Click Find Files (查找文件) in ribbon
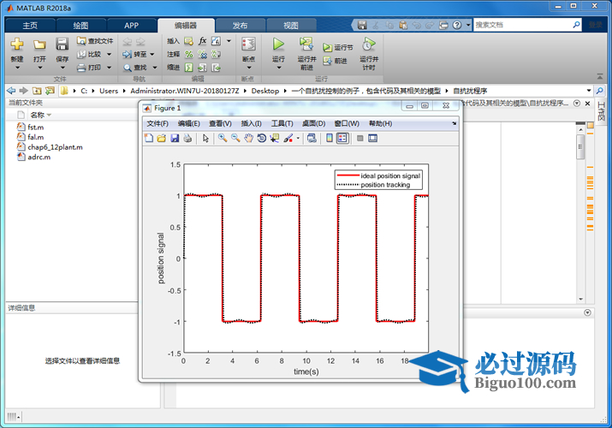The height and width of the screenshot is (428, 612). click(95, 40)
